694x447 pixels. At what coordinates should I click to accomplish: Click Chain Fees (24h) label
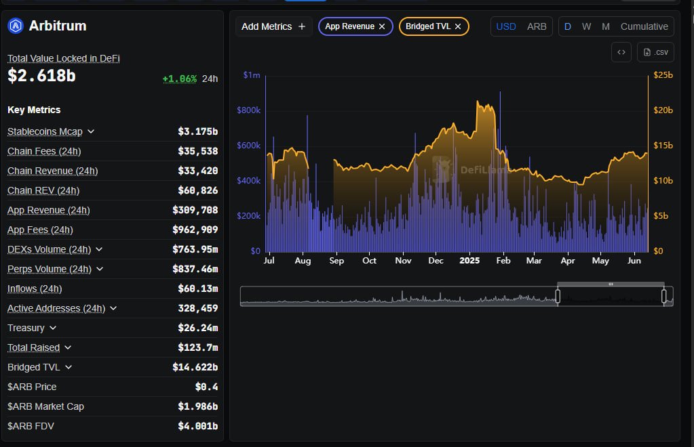(44, 152)
